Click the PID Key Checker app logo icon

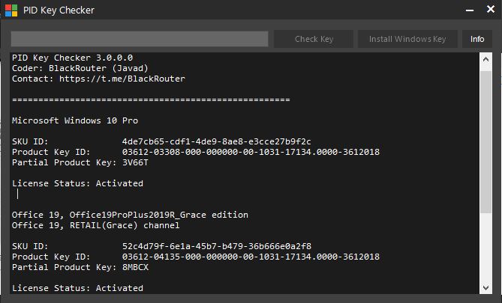pos(11,10)
